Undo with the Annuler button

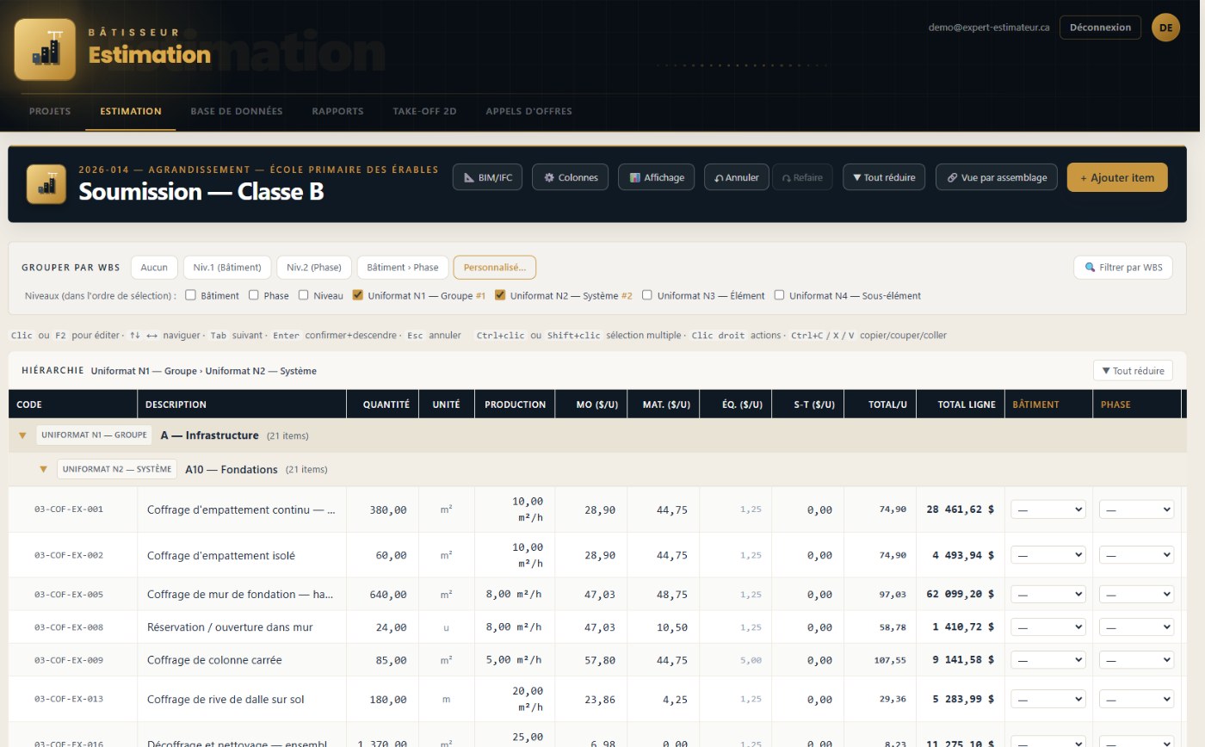coord(736,177)
